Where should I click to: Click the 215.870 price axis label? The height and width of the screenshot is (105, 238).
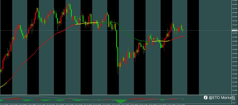tap(235, 5)
